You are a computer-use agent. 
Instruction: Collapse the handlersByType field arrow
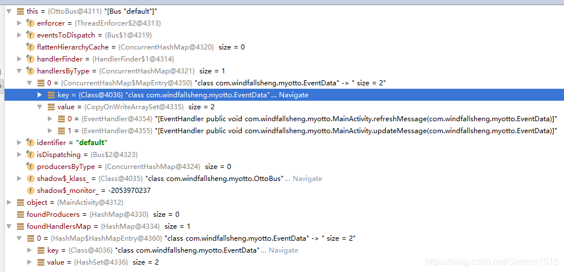(x=19, y=71)
